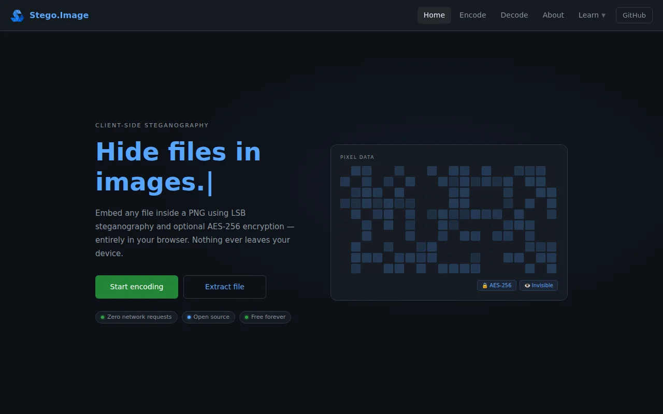Click the CLIENT-SIDE STEGANOGRAPHY caption
This screenshot has width=663, height=414.
(x=152, y=125)
